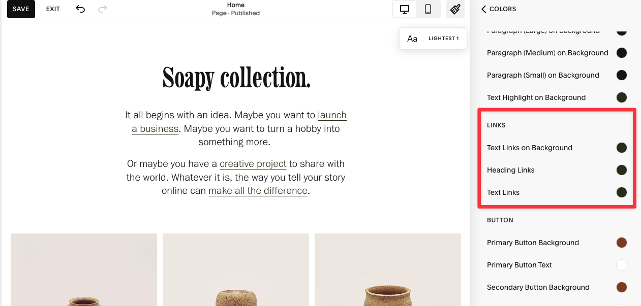Follow the 'creative project' link
The height and width of the screenshot is (306, 641).
(253, 164)
